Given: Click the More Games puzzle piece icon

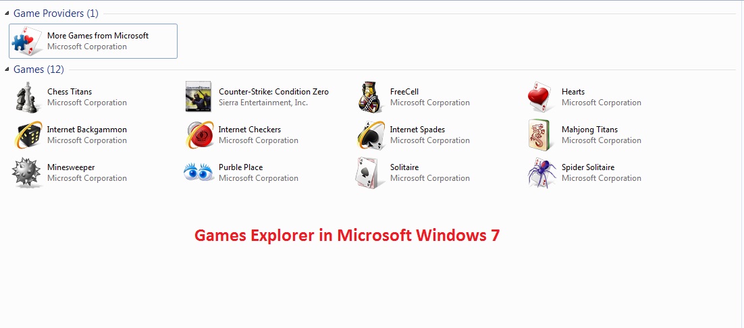Looking at the screenshot, I should [27, 41].
